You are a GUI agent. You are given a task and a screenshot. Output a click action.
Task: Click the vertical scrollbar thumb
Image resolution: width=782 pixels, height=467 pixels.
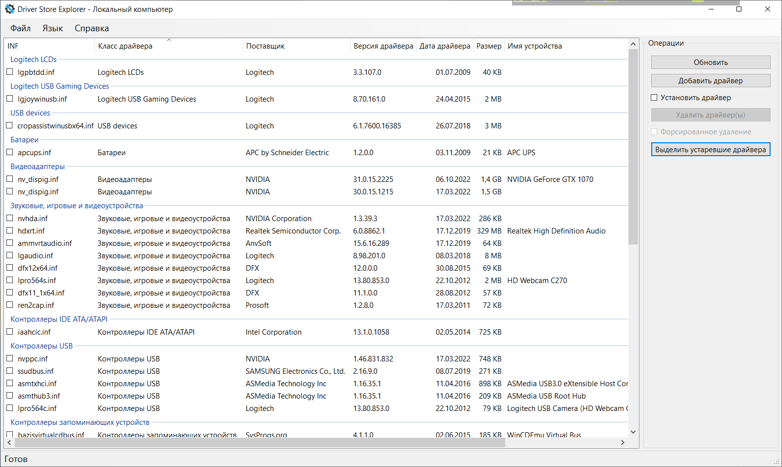(633, 147)
